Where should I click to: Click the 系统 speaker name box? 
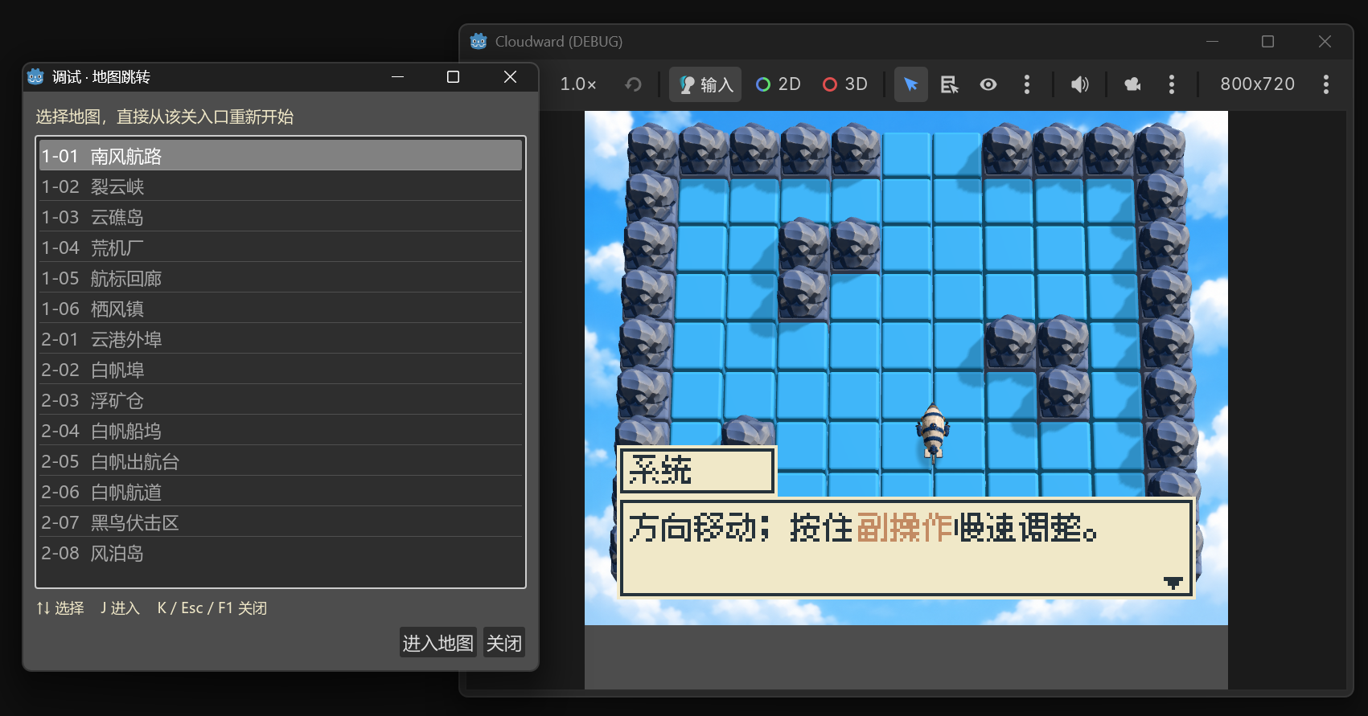point(696,470)
